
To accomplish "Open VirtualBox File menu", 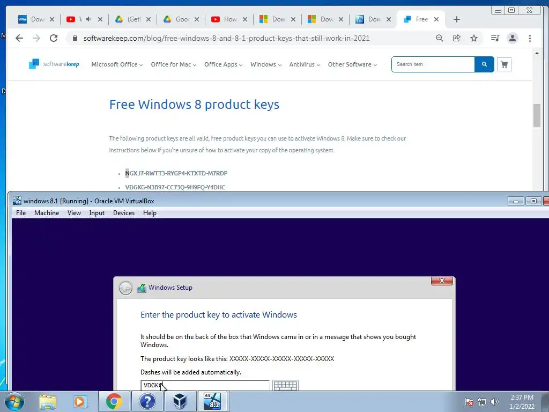I will 21,213.
